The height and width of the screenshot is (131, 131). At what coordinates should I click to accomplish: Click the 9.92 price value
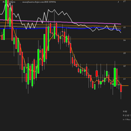coord(125,111)
